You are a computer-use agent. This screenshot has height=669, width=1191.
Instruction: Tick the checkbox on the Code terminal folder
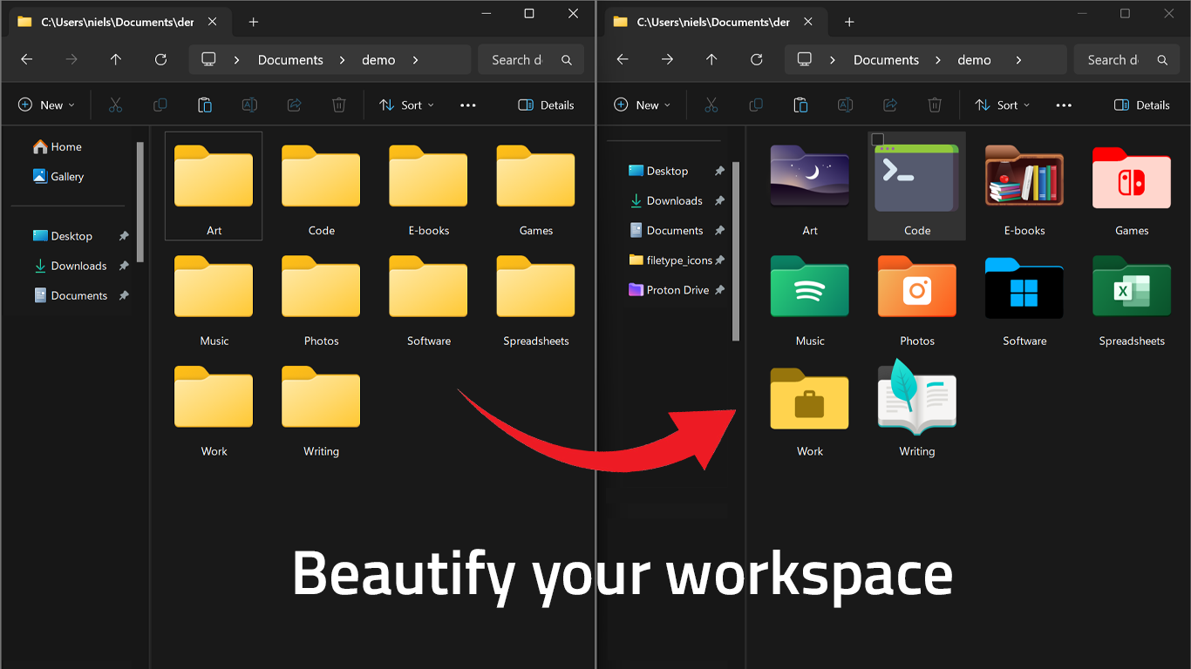(x=878, y=139)
